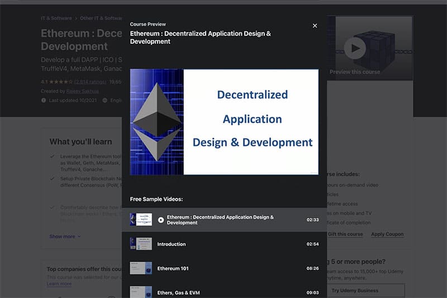
Task: Click the last updated alert icon
Action: coord(44,101)
